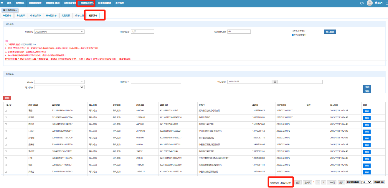Open the page size dropdown showing 10
The image size is (388, 188).
coord(366,182)
